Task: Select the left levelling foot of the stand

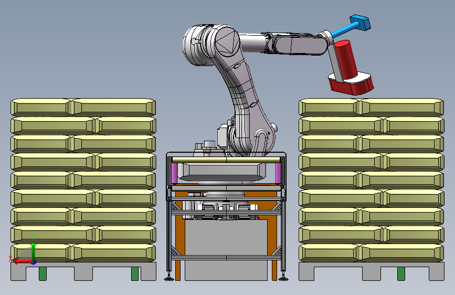Action: [169, 276]
